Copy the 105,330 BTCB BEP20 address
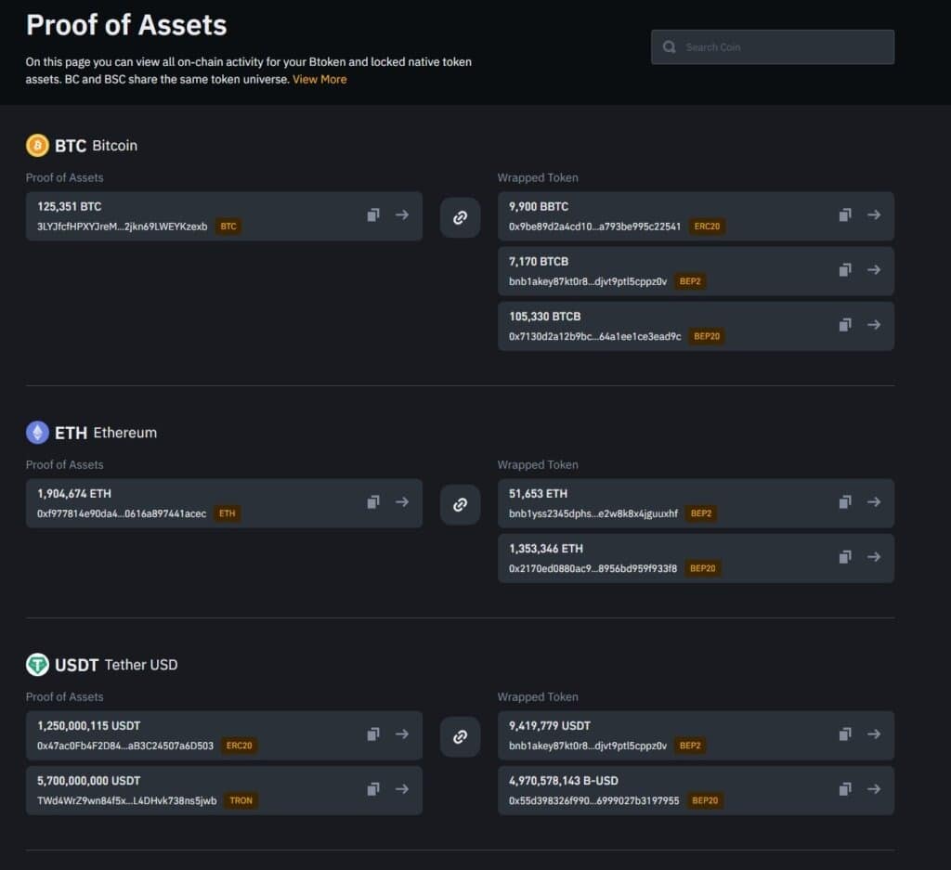Screen dimensions: 951x870 845,324
